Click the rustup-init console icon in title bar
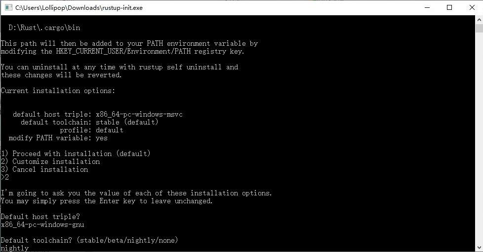The image size is (483, 252). [7, 7]
